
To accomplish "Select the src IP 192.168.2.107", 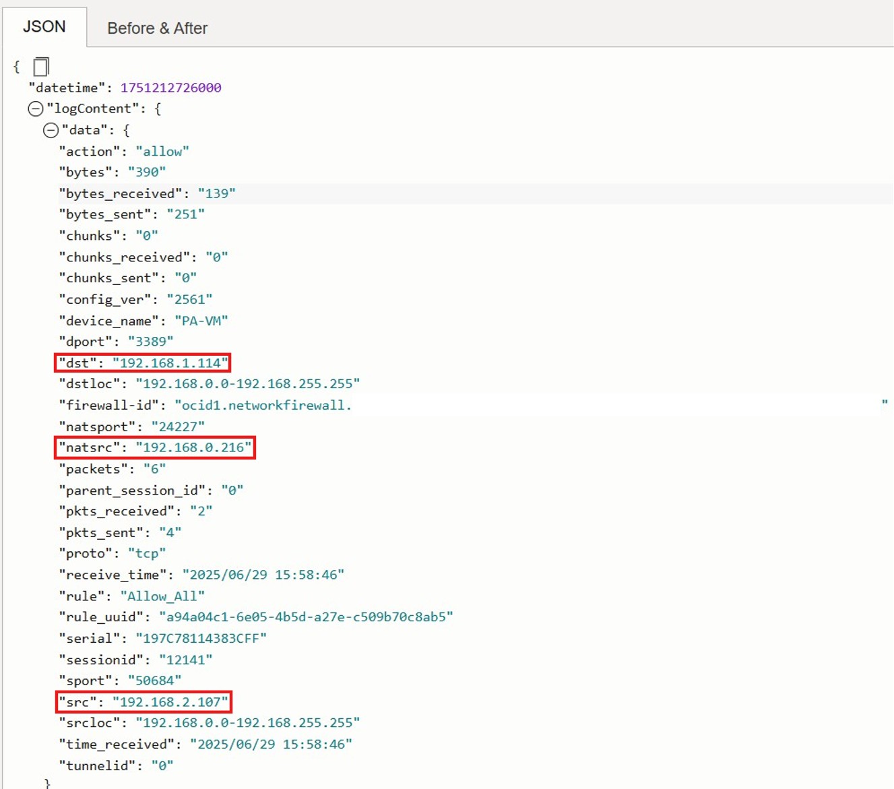I will coord(170,702).
